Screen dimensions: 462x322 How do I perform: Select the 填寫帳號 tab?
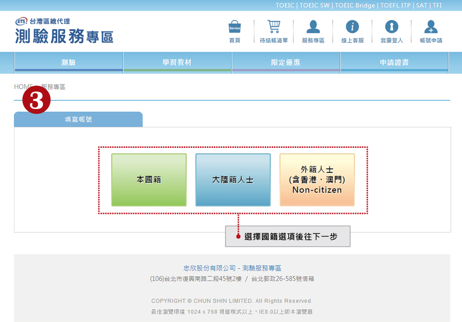78,120
